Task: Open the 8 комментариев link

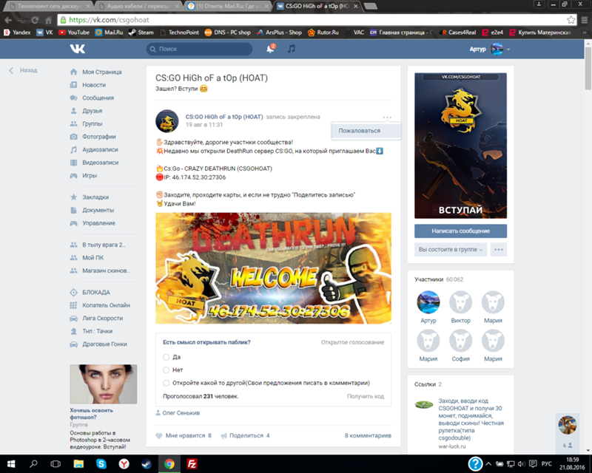Action: 368,435
